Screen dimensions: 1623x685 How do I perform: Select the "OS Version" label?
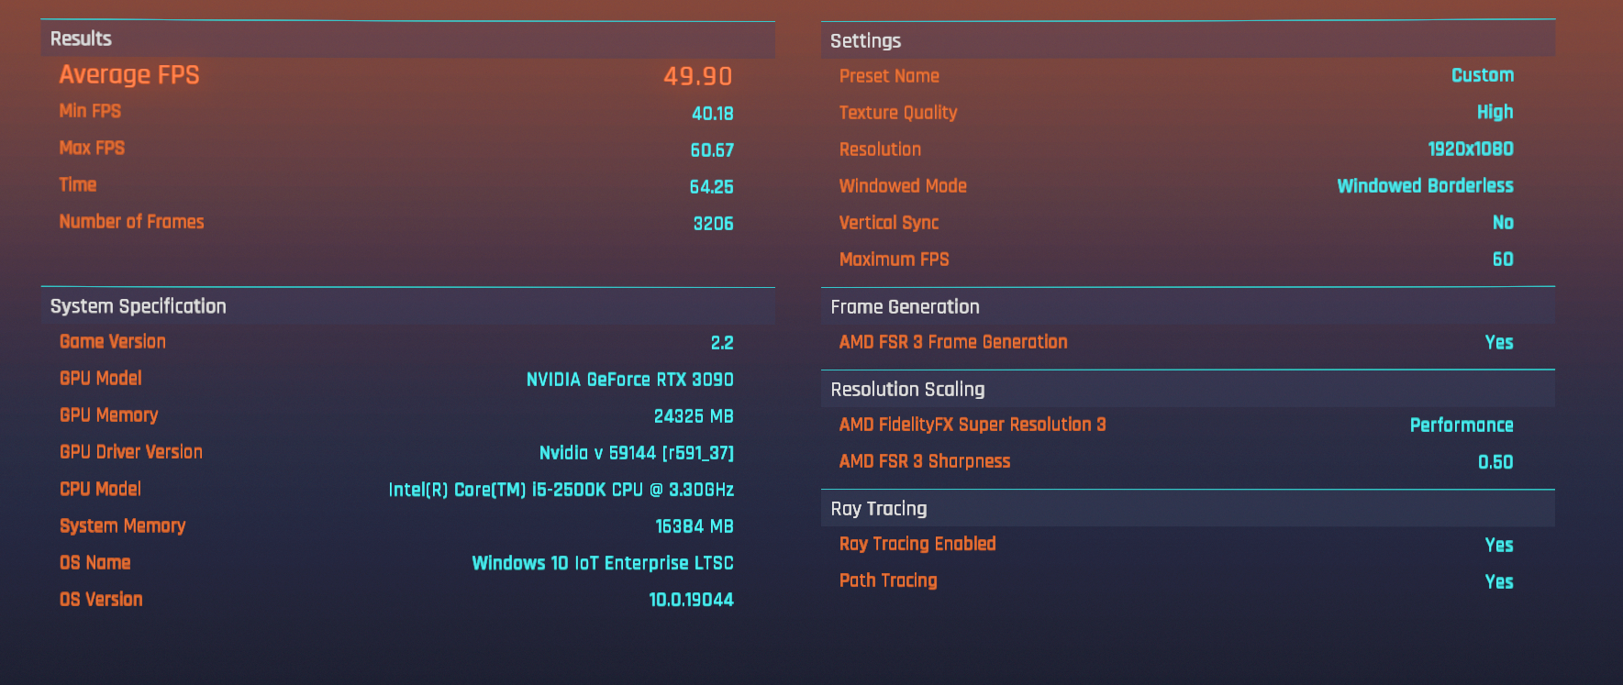[101, 600]
